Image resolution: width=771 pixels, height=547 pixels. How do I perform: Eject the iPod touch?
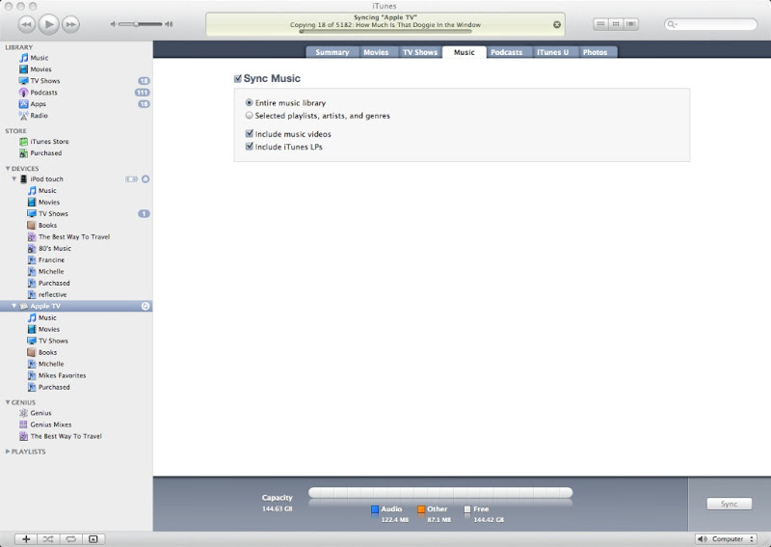click(146, 179)
